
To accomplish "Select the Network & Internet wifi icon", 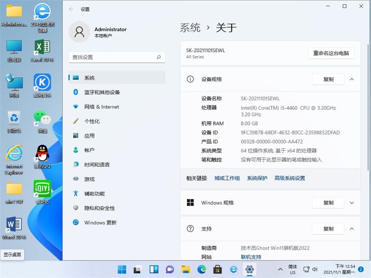I will [76, 107].
